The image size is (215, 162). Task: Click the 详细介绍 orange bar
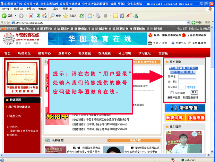click(134, 140)
